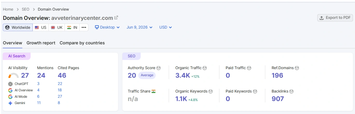Click the UK flag icon
Screen dimensions: 355x114
[53, 27]
